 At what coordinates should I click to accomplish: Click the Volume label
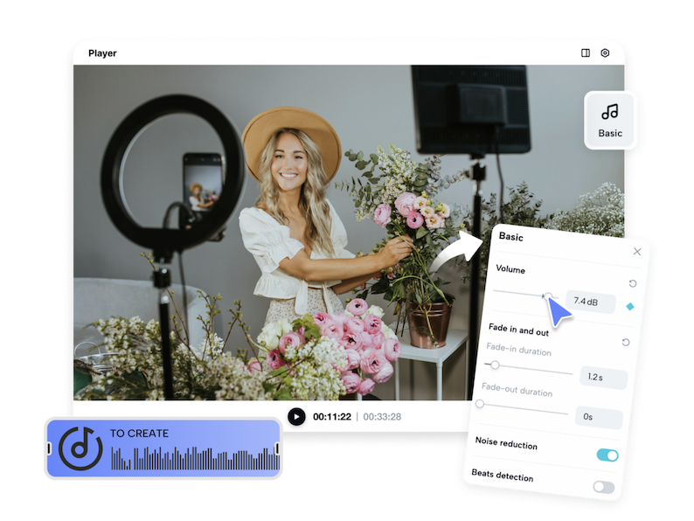(510, 269)
